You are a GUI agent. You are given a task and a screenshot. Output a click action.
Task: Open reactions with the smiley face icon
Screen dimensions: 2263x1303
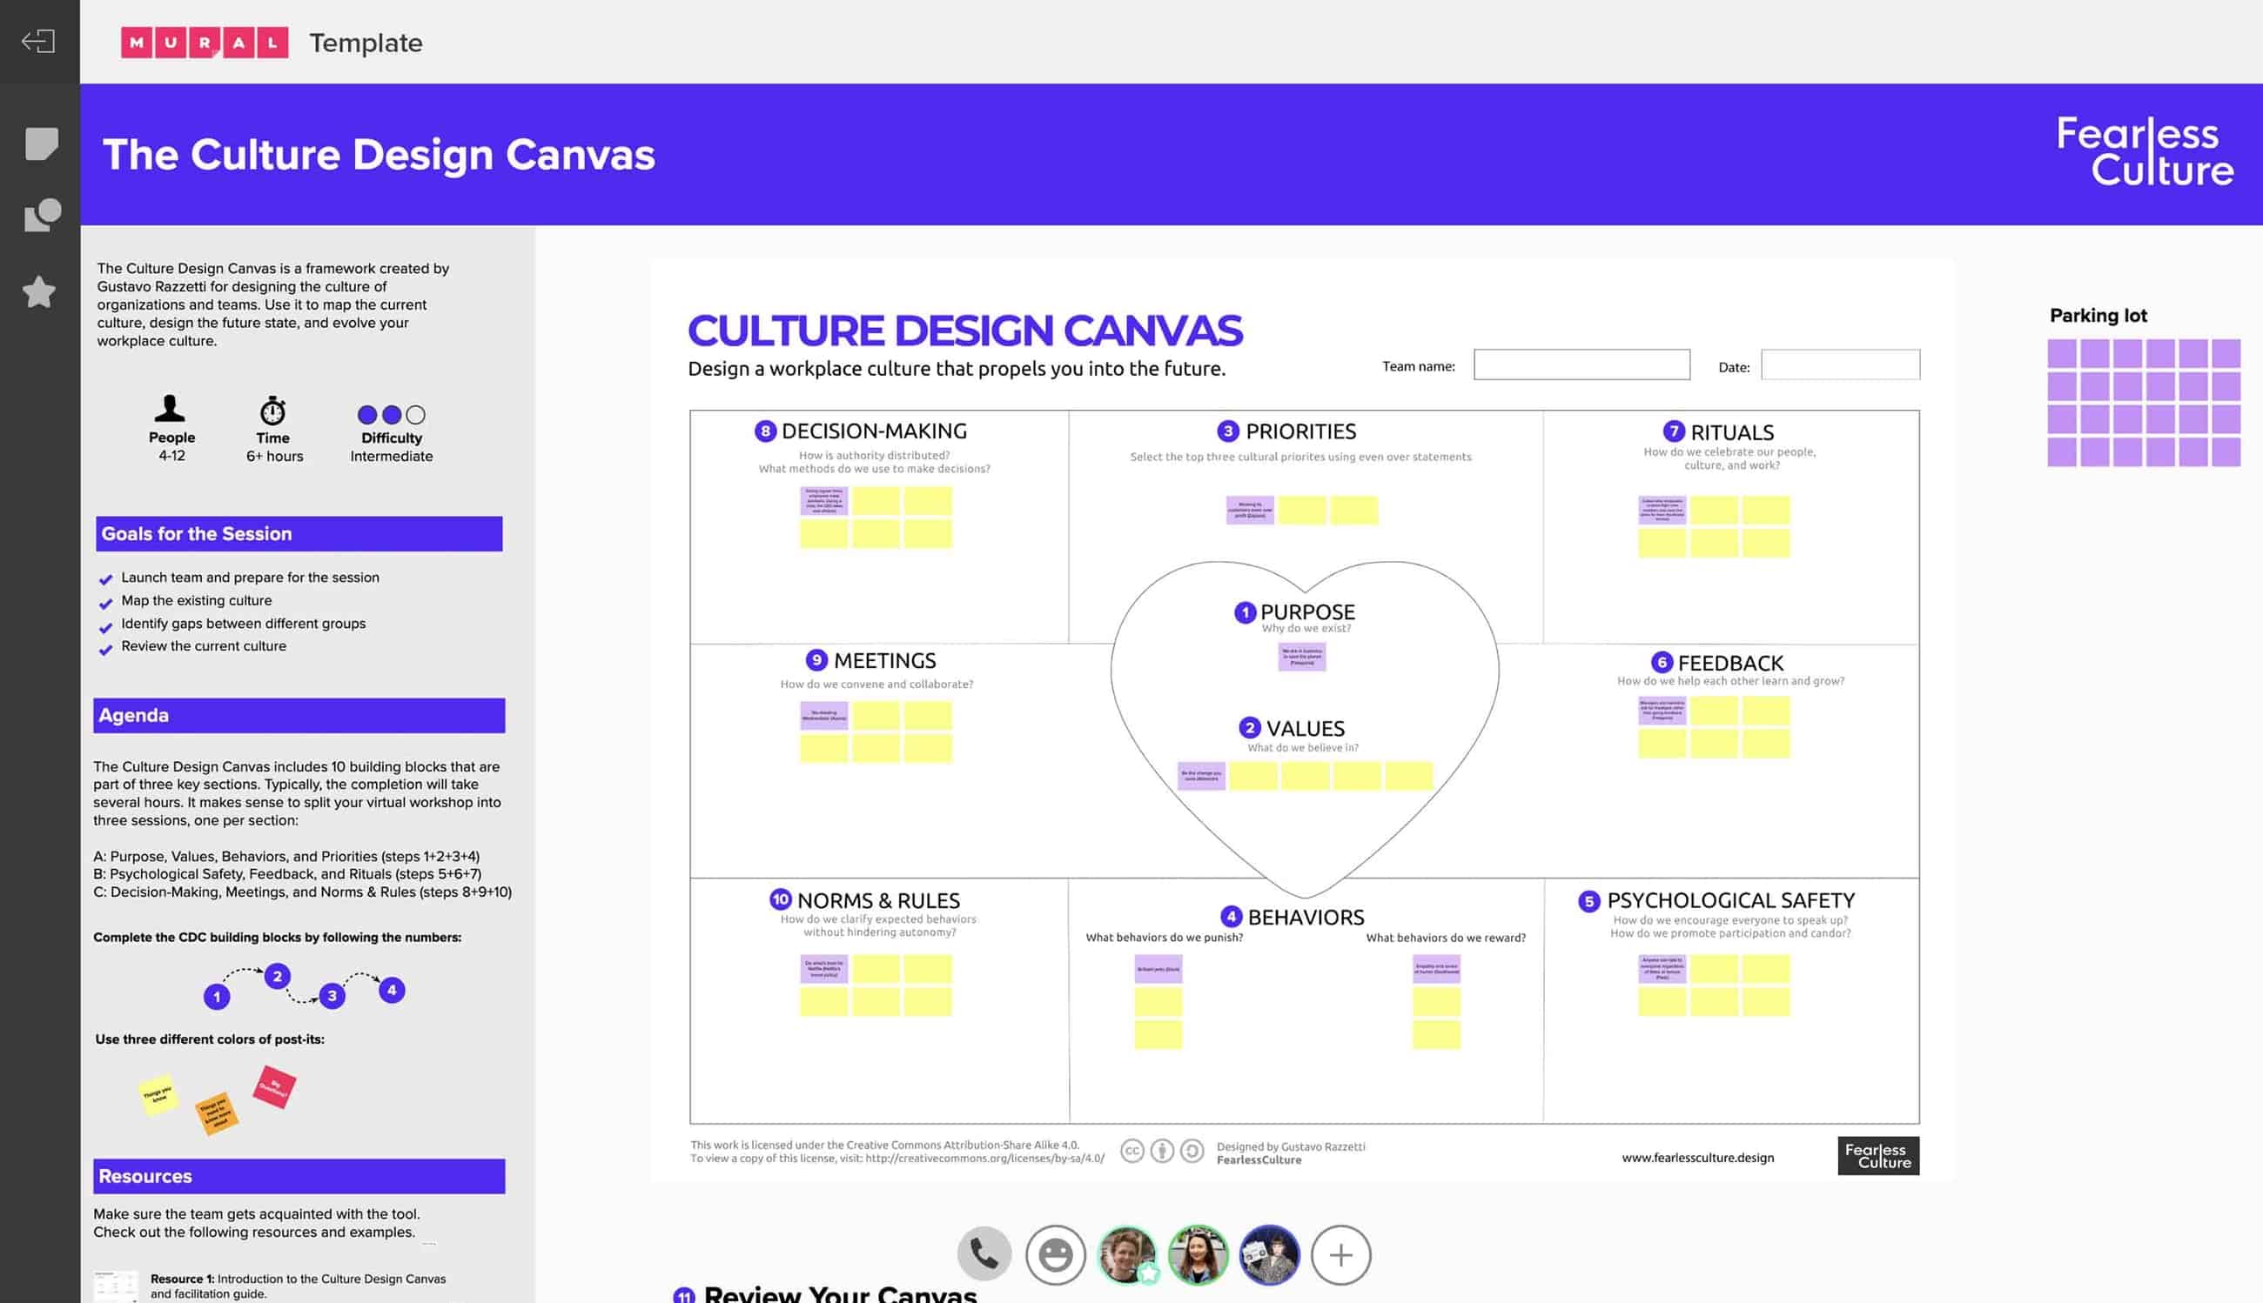pos(1055,1253)
